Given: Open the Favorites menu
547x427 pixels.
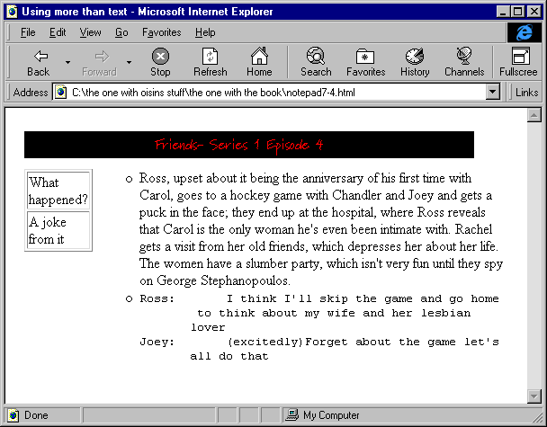Looking at the screenshot, I should (x=162, y=32).
